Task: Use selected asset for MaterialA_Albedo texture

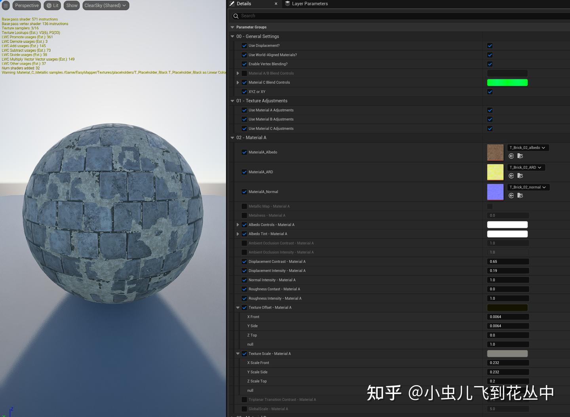Action: [511, 156]
